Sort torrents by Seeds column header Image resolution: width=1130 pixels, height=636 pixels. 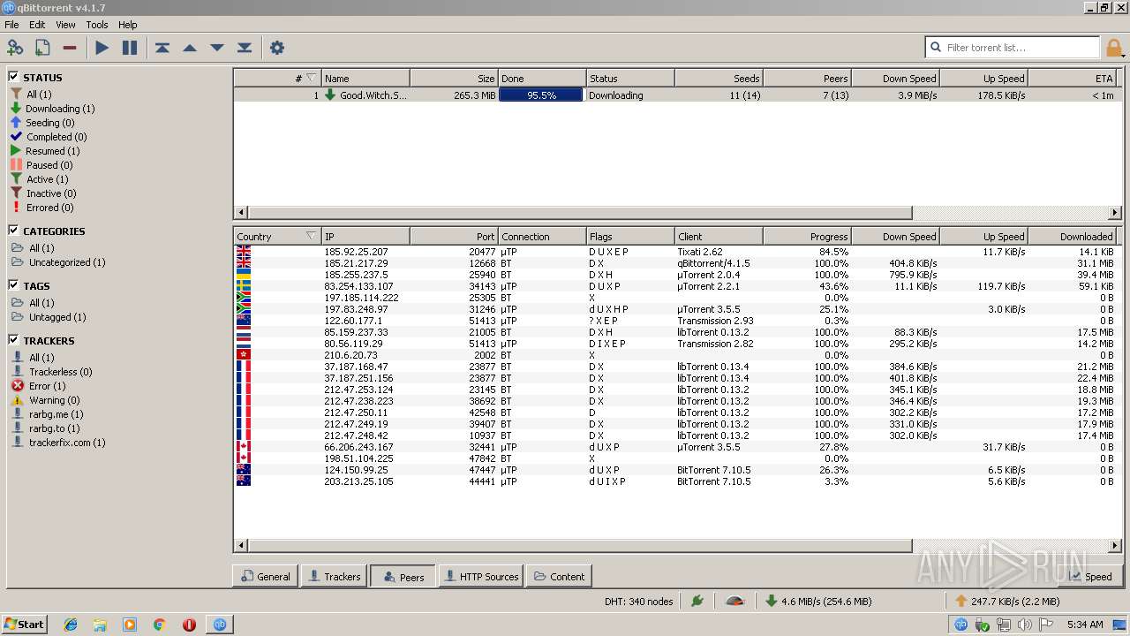pyautogui.click(x=719, y=78)
